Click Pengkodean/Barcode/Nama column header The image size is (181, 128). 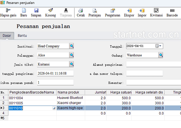tap(32, 92)
